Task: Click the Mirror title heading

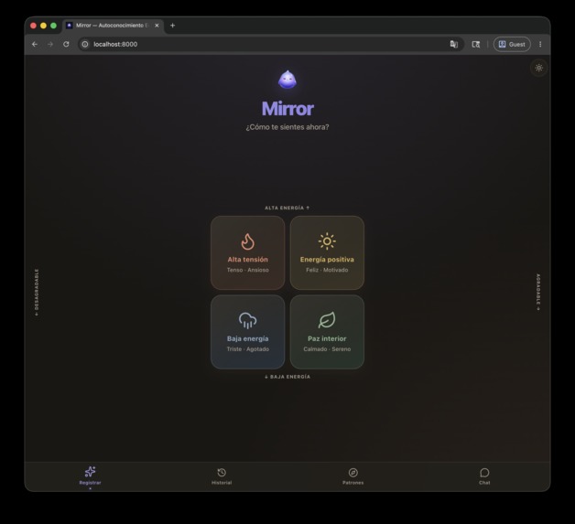Action: 287,109
